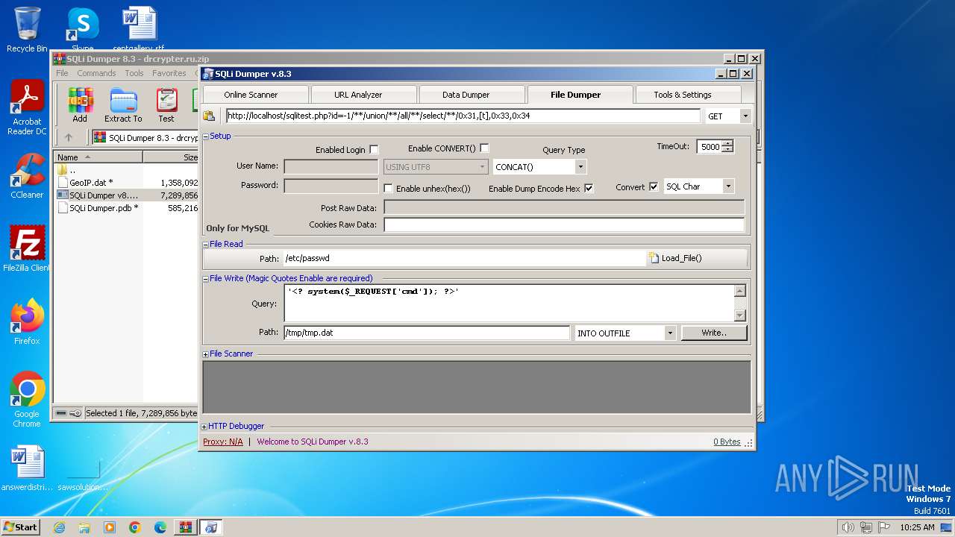The image size is (955, 537).
Task: Click the Cookies Raw Data field
Action: pos(564,224)
